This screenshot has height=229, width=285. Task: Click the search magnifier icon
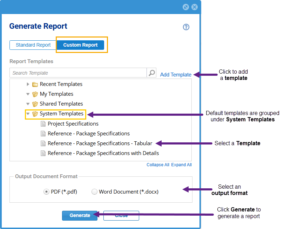point(152,73)
